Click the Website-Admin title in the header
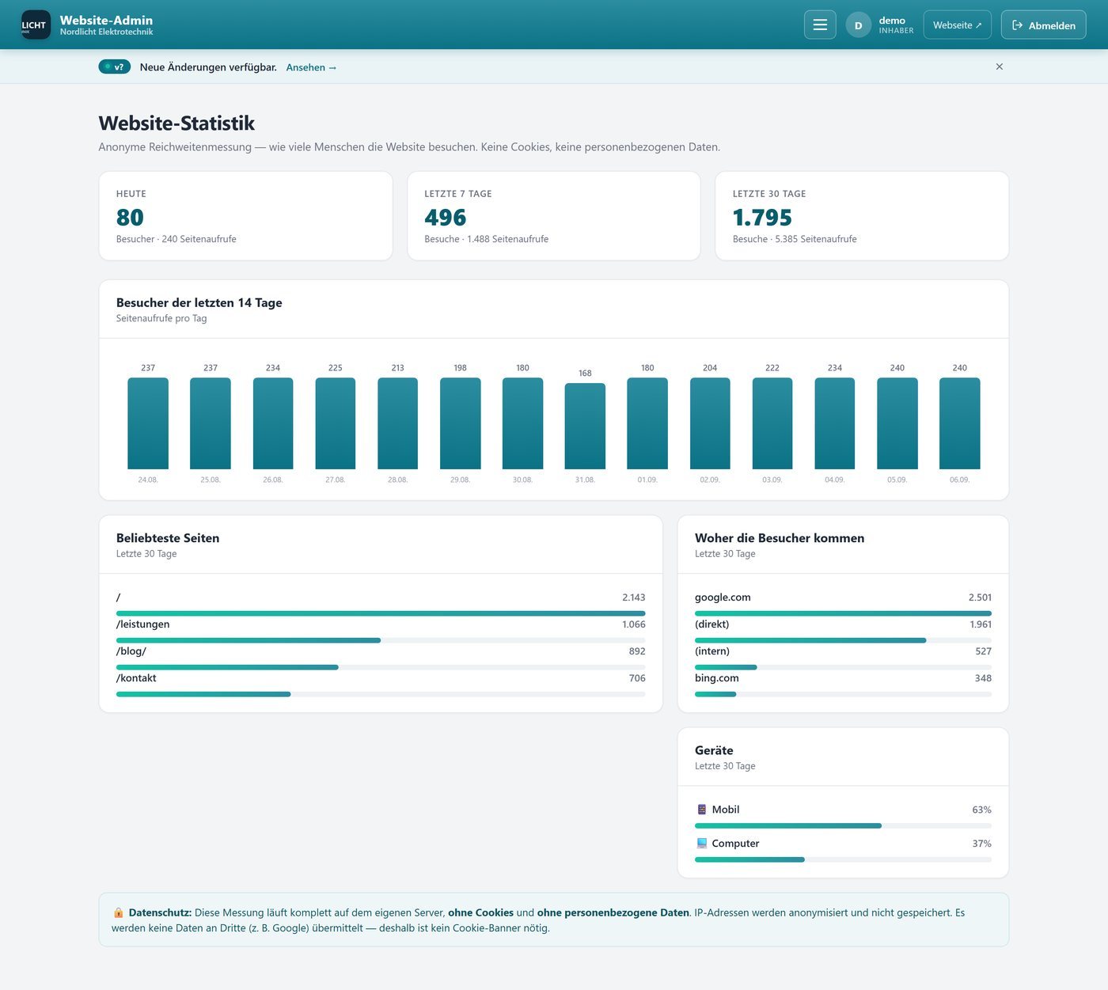Image resolution: width=1108 pixels, height=990 pixels. [x=106, y=20]
